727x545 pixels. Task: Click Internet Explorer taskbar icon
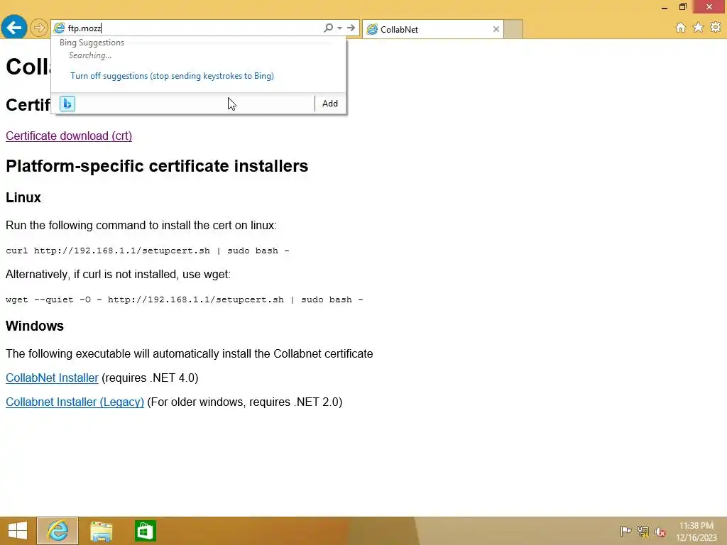(58, 531)
